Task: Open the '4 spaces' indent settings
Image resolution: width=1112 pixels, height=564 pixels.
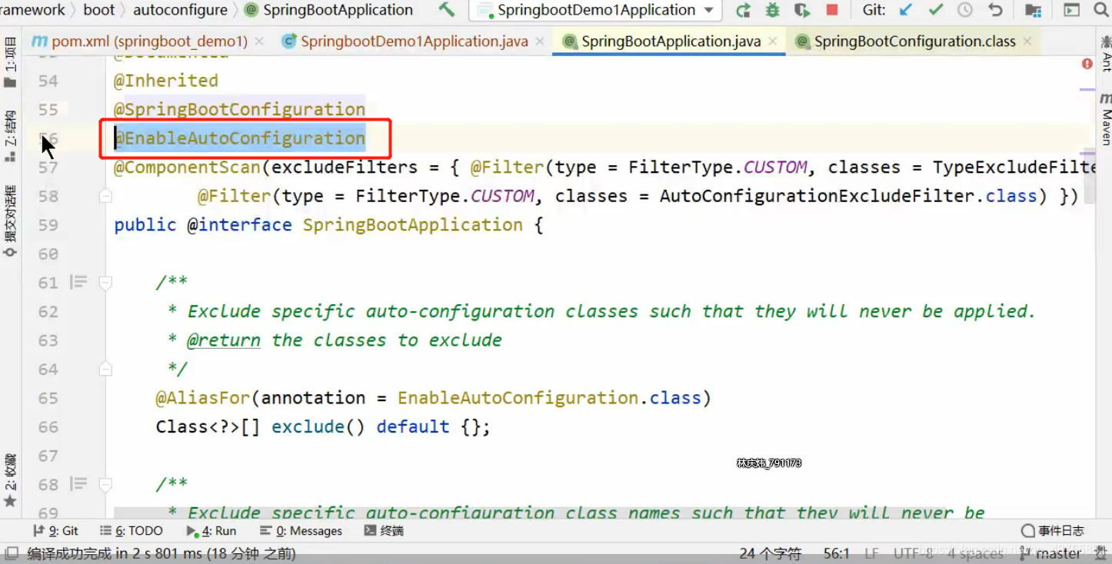Action: [x=975, y=553]
